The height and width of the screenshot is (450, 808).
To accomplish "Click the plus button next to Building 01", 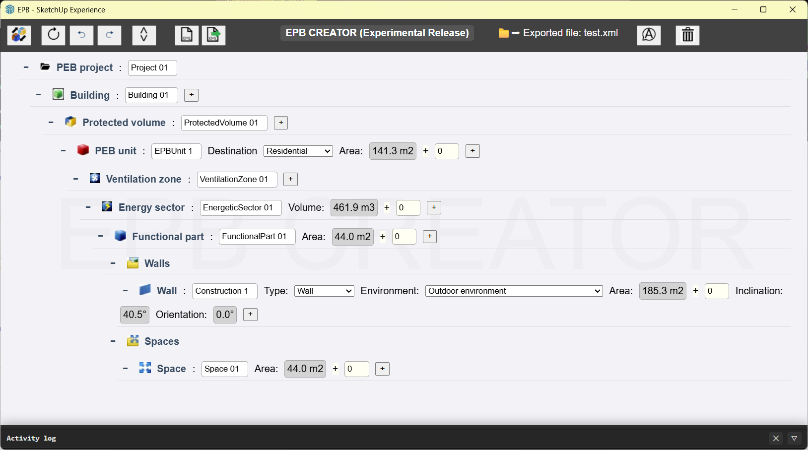I will (x=191, y=95).
